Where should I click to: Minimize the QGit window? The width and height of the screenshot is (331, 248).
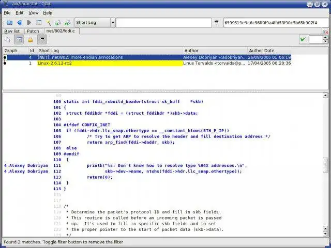click(x=310, y=4)
